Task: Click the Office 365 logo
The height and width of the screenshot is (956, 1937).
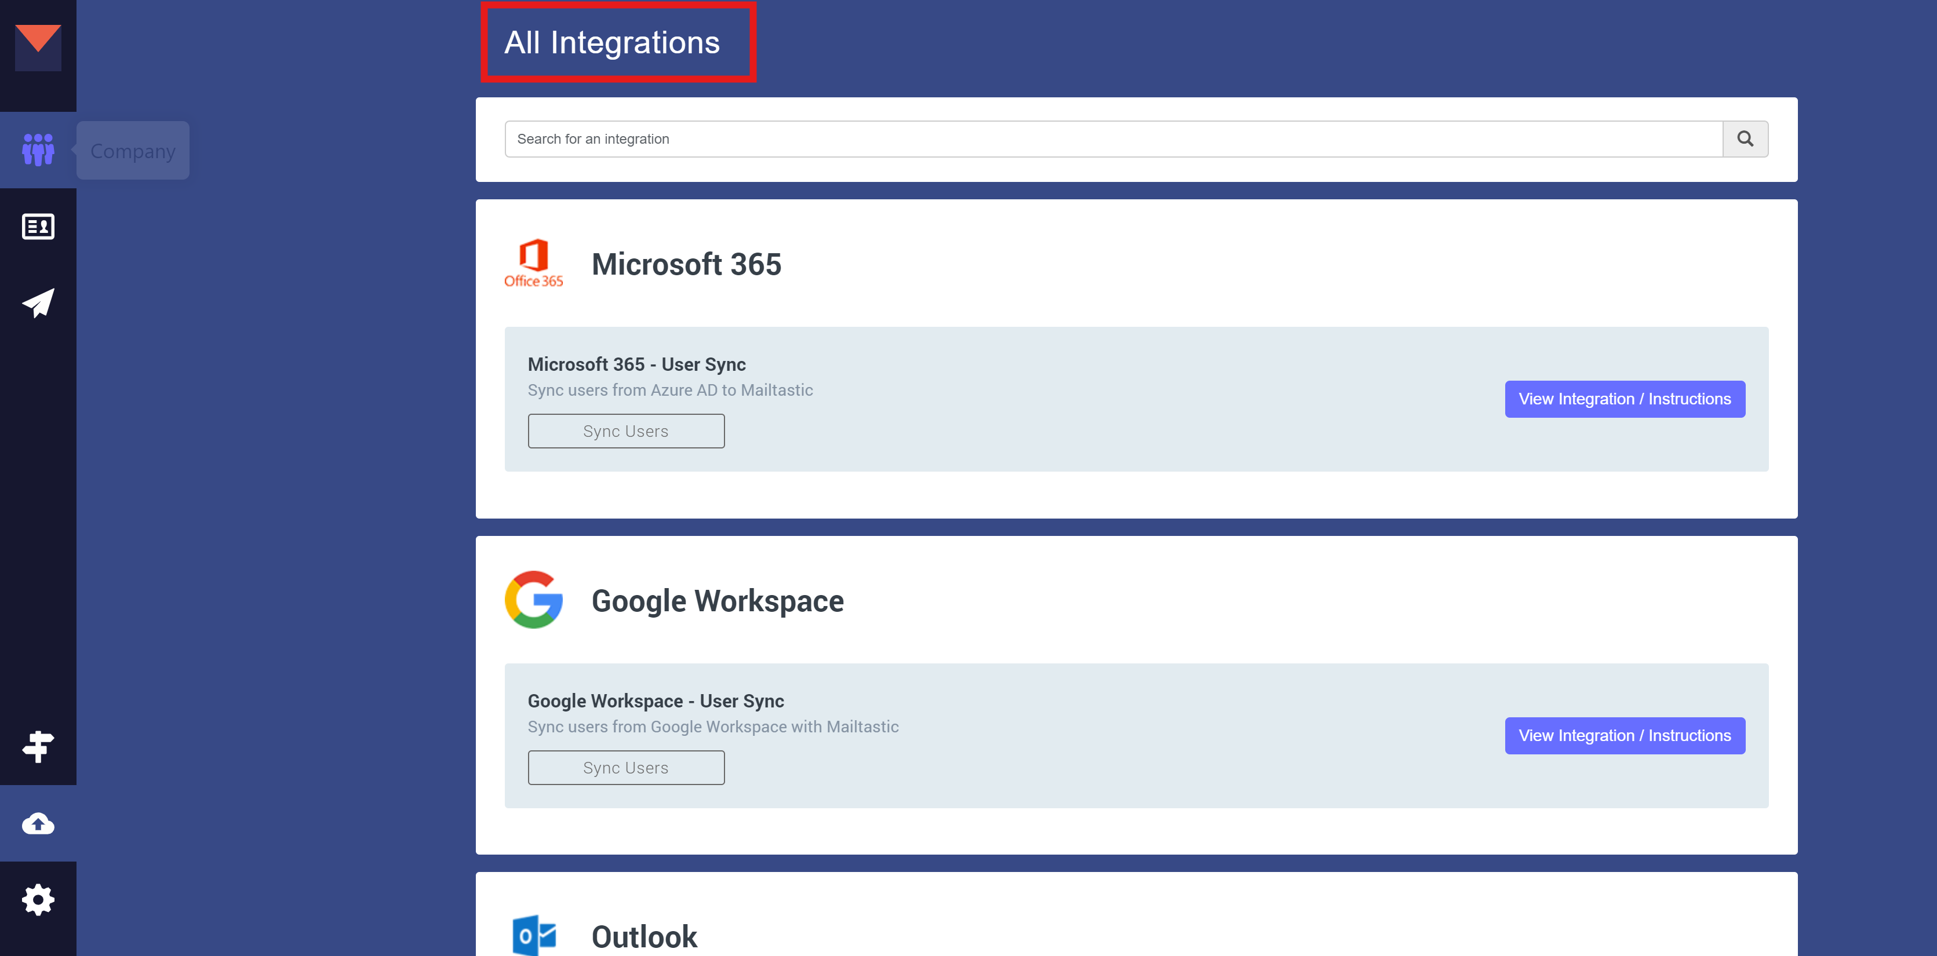Action: 533,264
